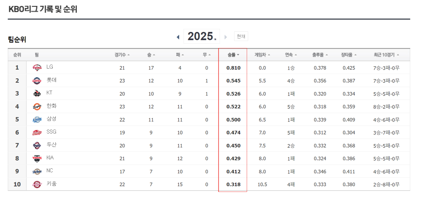
Task: Open the 롯데 team name link
Action: click(x=51, y=80)
